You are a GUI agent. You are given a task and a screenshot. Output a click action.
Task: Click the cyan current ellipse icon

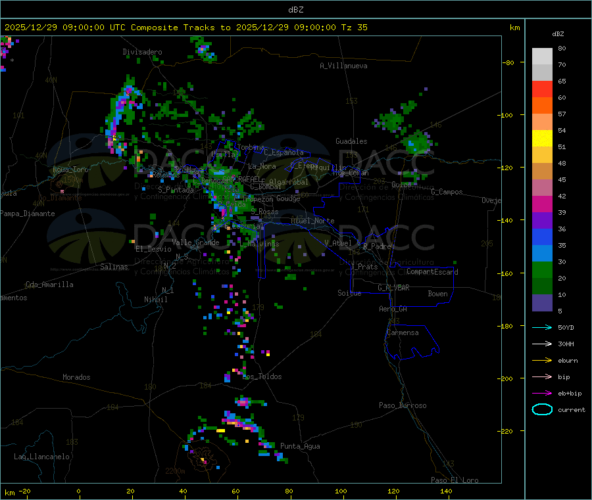click(542, 409)
